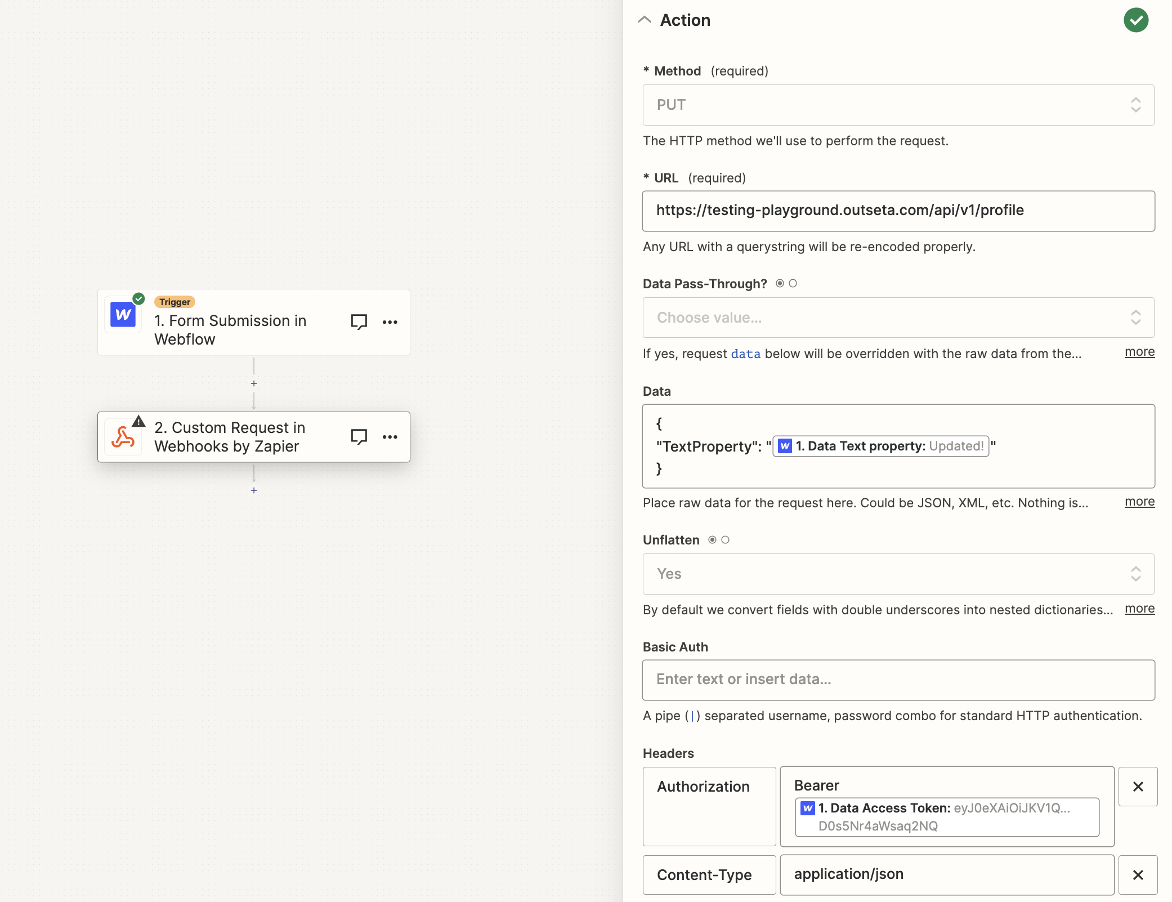1172x902 pixels.
Task: Open the Unflatten Yes dropdown
Action: click(898, 574)
